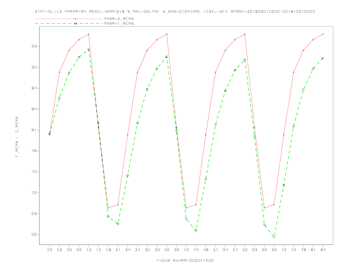The height and width of the screenshot is (272, 352).
Task: Click the x-axis tick label 66
Action: point(264,250)
